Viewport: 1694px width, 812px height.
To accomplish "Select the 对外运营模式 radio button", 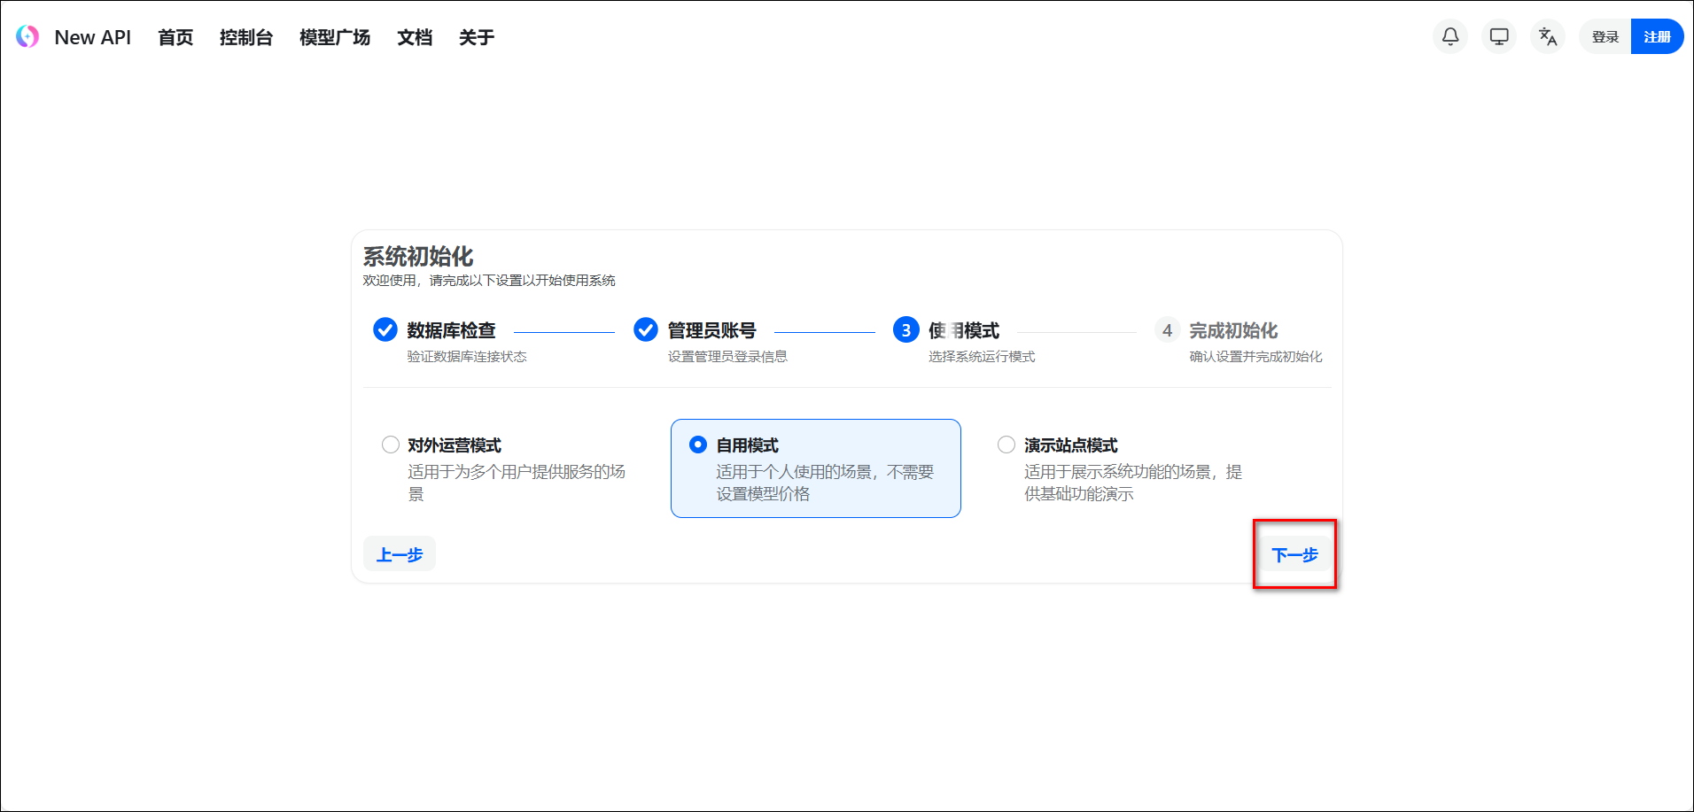I will pos(391,445).
